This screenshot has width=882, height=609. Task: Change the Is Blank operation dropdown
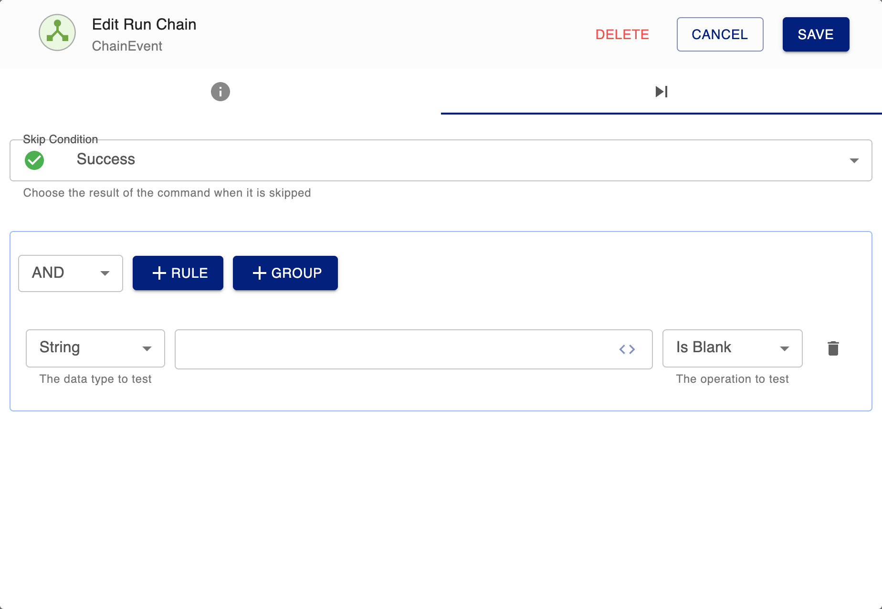point(784,348)
